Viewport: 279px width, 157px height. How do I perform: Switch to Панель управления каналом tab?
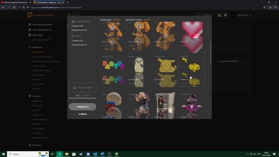[16, 3]
